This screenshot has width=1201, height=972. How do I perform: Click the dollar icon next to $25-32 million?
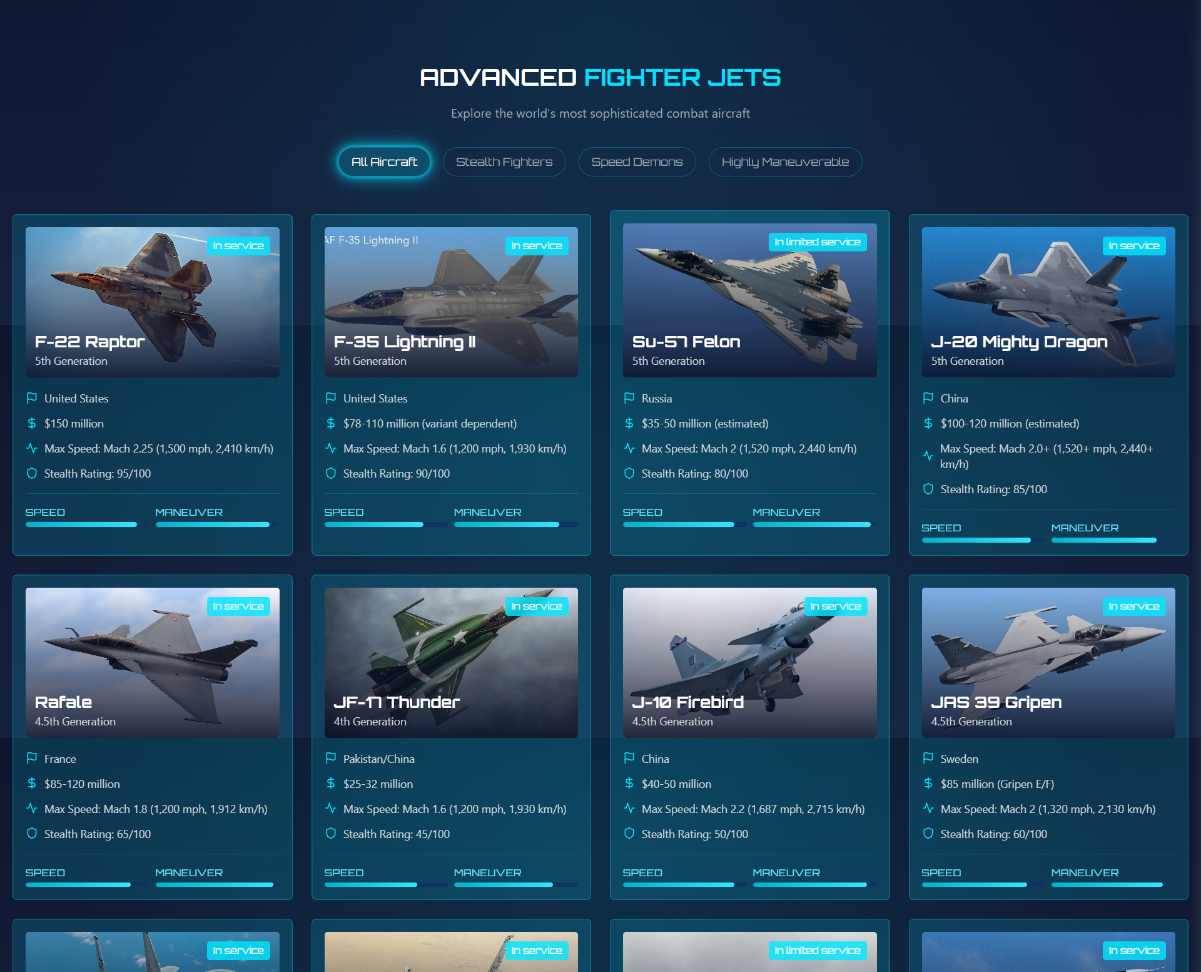331,784
